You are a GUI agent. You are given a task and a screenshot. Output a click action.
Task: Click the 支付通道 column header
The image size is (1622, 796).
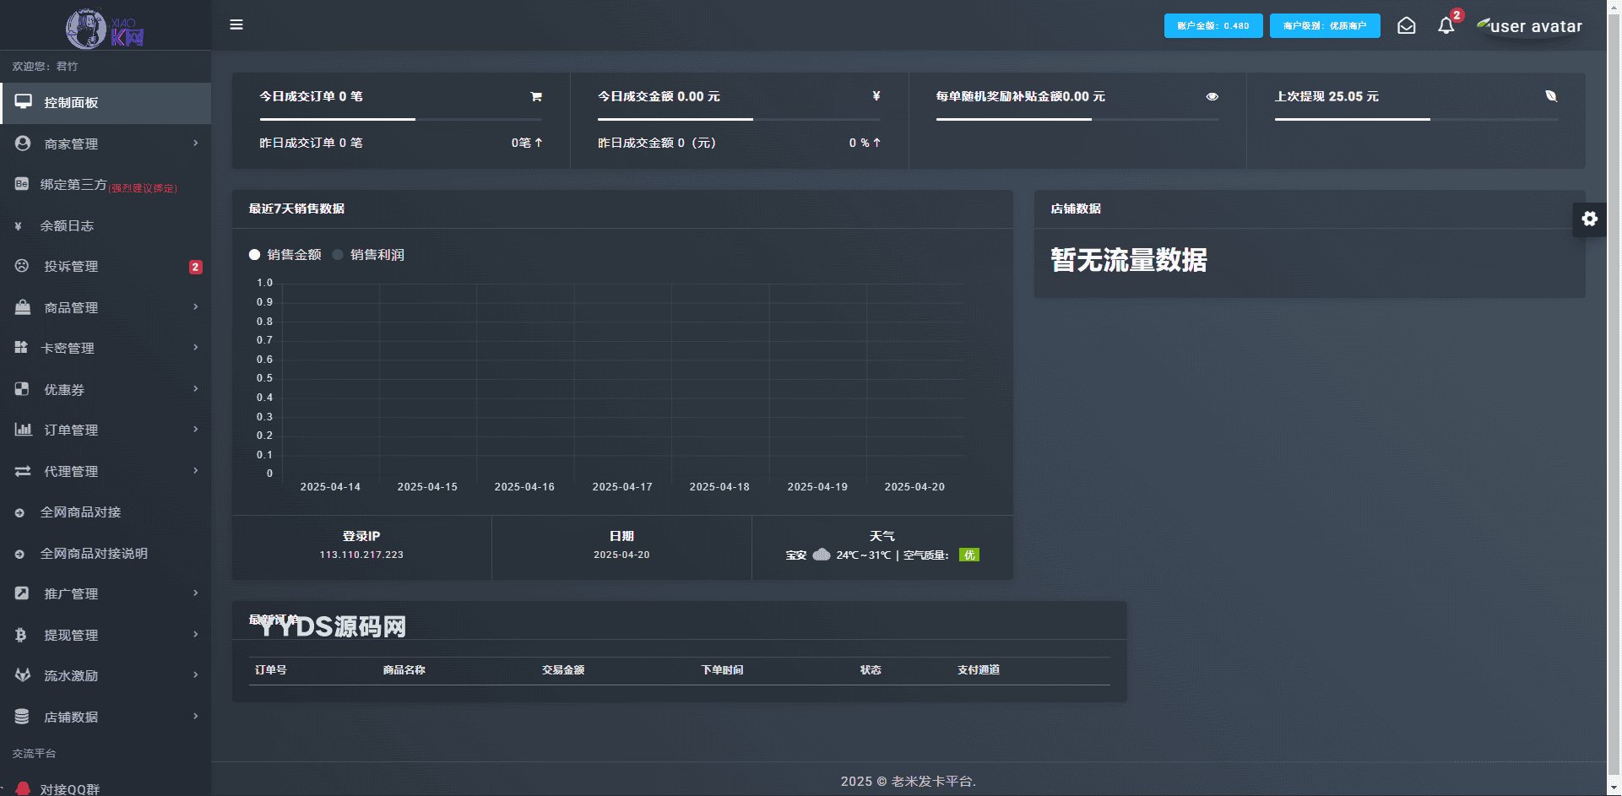click(x=979, y=670)
